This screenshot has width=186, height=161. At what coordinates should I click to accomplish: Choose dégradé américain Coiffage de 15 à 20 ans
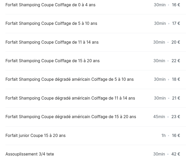point(71,117)
